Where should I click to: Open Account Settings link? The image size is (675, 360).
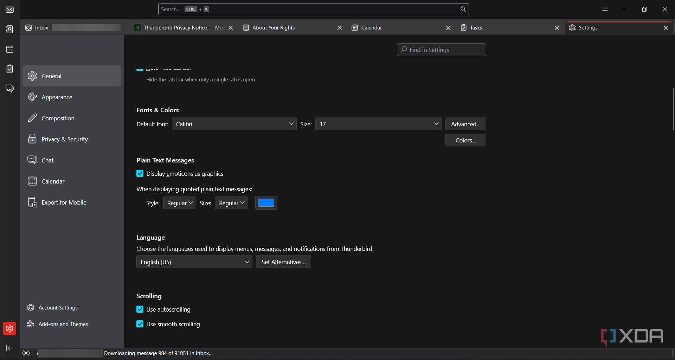point(53,307)
